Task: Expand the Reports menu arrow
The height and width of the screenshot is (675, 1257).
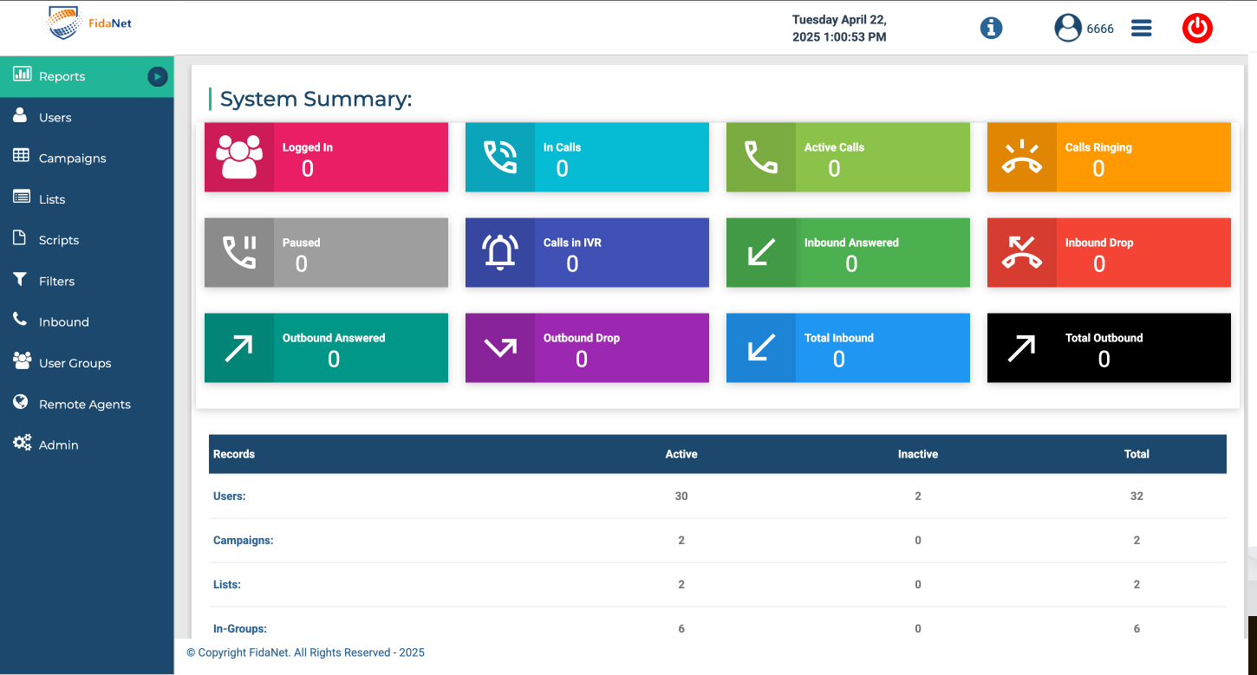Action: click(x=157, y=76)
